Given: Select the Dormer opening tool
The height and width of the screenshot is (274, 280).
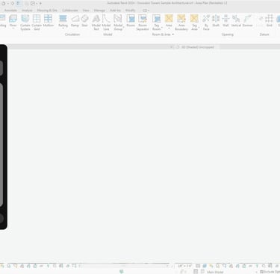Looking at the screenshot, I should point(247,21).
